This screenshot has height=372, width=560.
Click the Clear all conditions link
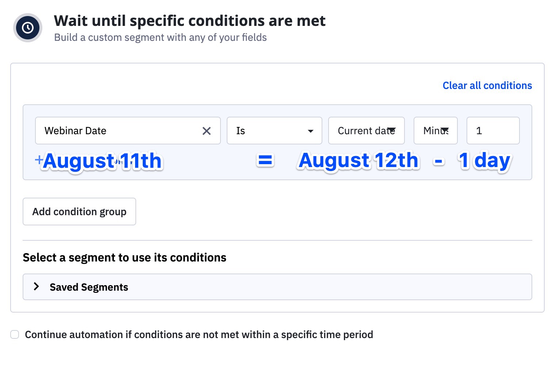click(487, 85)
